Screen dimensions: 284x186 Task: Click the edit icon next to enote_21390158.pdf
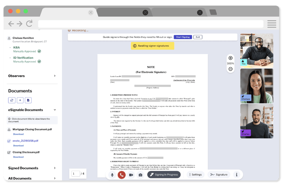tap(9, 141)
